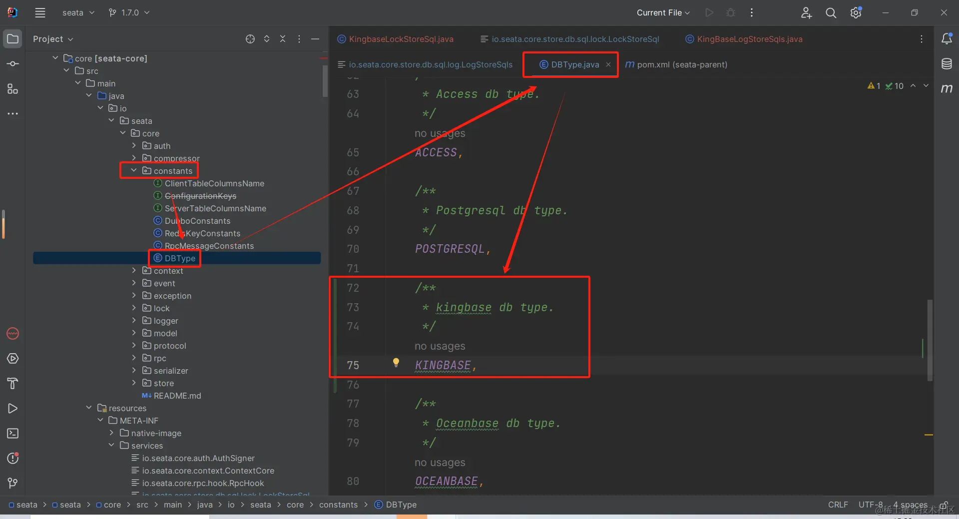Image resolution: width=959 pixels, height=519 pixels.
Task: Select DubboConstants class in tree
Action: pos(197,221)
